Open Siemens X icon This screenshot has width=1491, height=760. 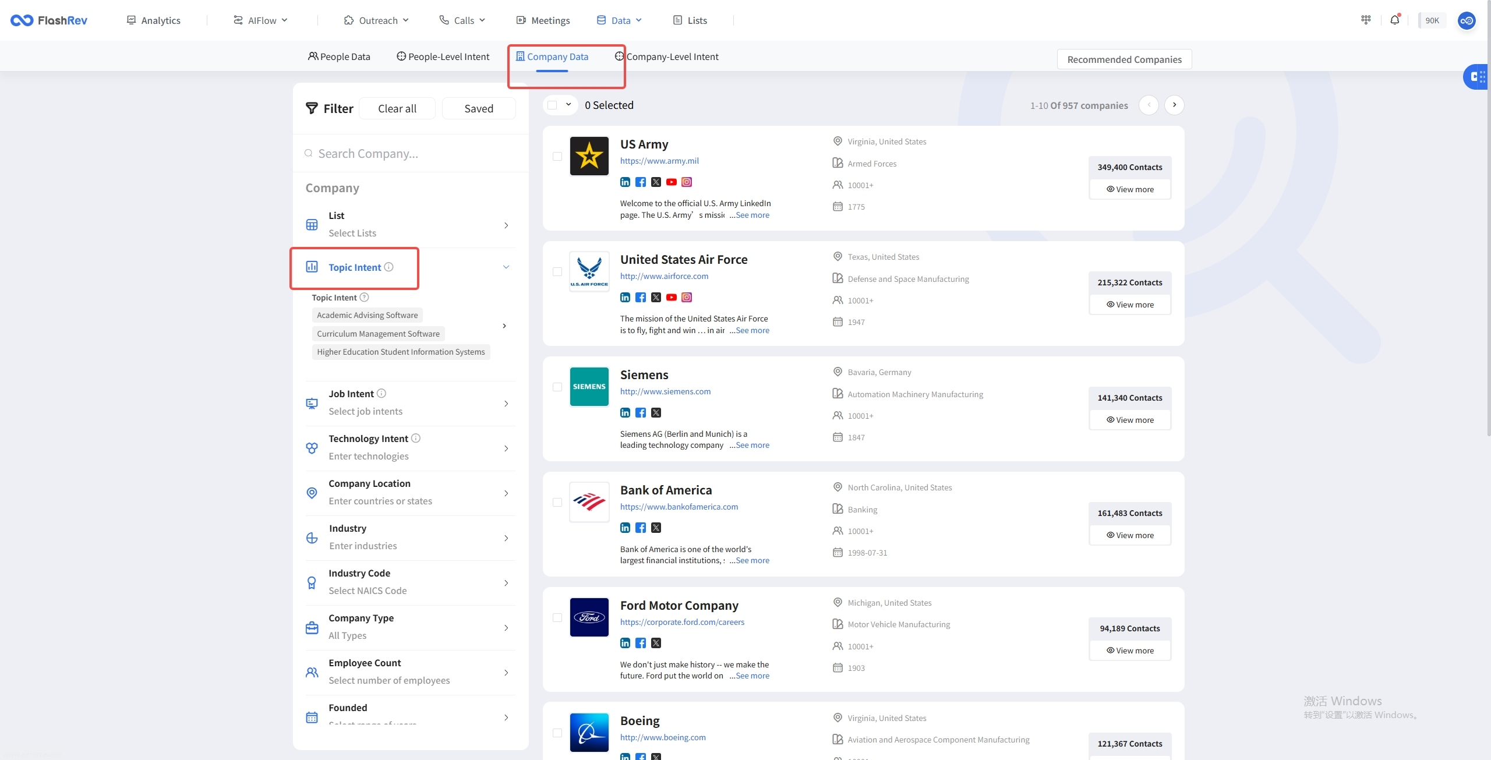pyautogui.click(x=656, y=413)
